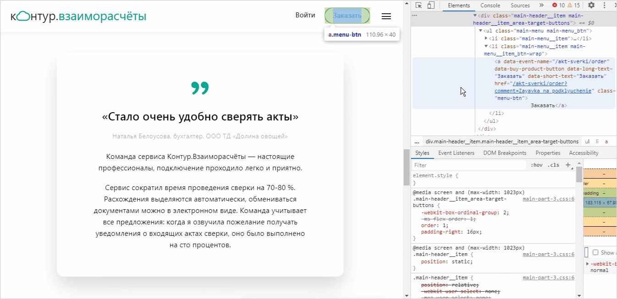Screen dimensions: 617x299
Task: Click the взаиморасчёты logo text
Action: tap(103, 16)
